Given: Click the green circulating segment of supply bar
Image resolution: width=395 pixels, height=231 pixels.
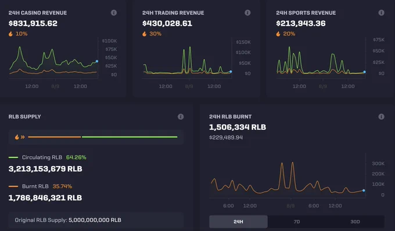Looking at the screenshot, I should coord(130,137).
